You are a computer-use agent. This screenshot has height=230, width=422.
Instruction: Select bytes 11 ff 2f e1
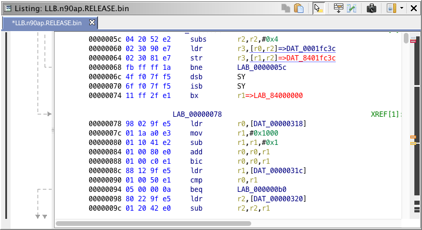coord(148,96)
